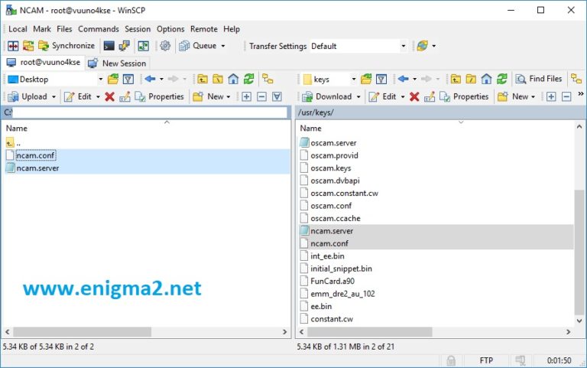This screenshot has height=368, width=587.
Task: Go to remote parent directory icon
Action: tap(456, 79)
